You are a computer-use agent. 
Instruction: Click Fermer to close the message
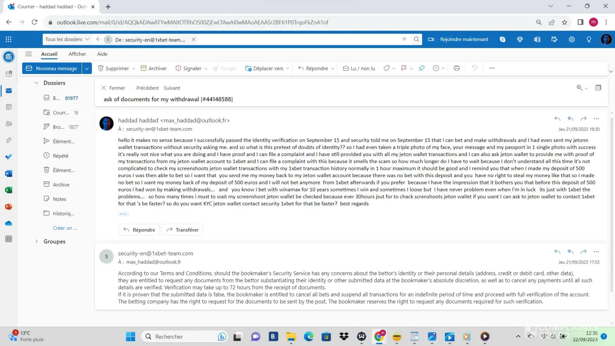(x=113, y=88)
